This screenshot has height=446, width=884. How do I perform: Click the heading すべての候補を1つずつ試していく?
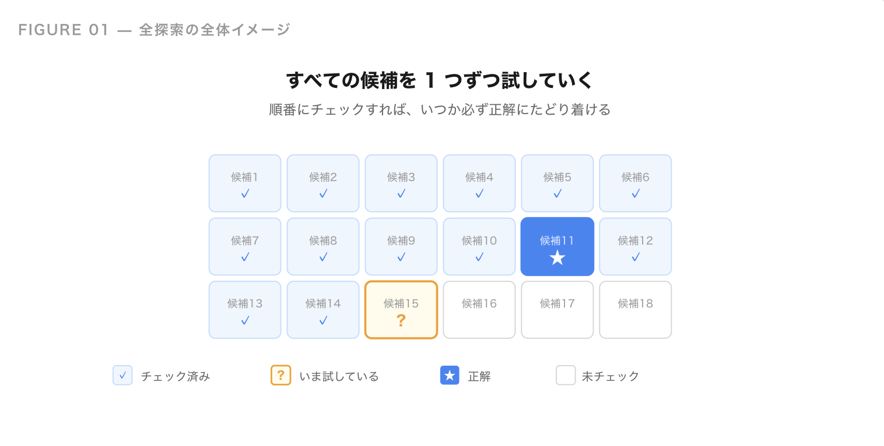[440, 80]
